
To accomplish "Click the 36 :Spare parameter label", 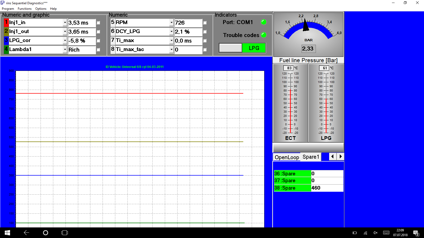I will pos(293,173).
